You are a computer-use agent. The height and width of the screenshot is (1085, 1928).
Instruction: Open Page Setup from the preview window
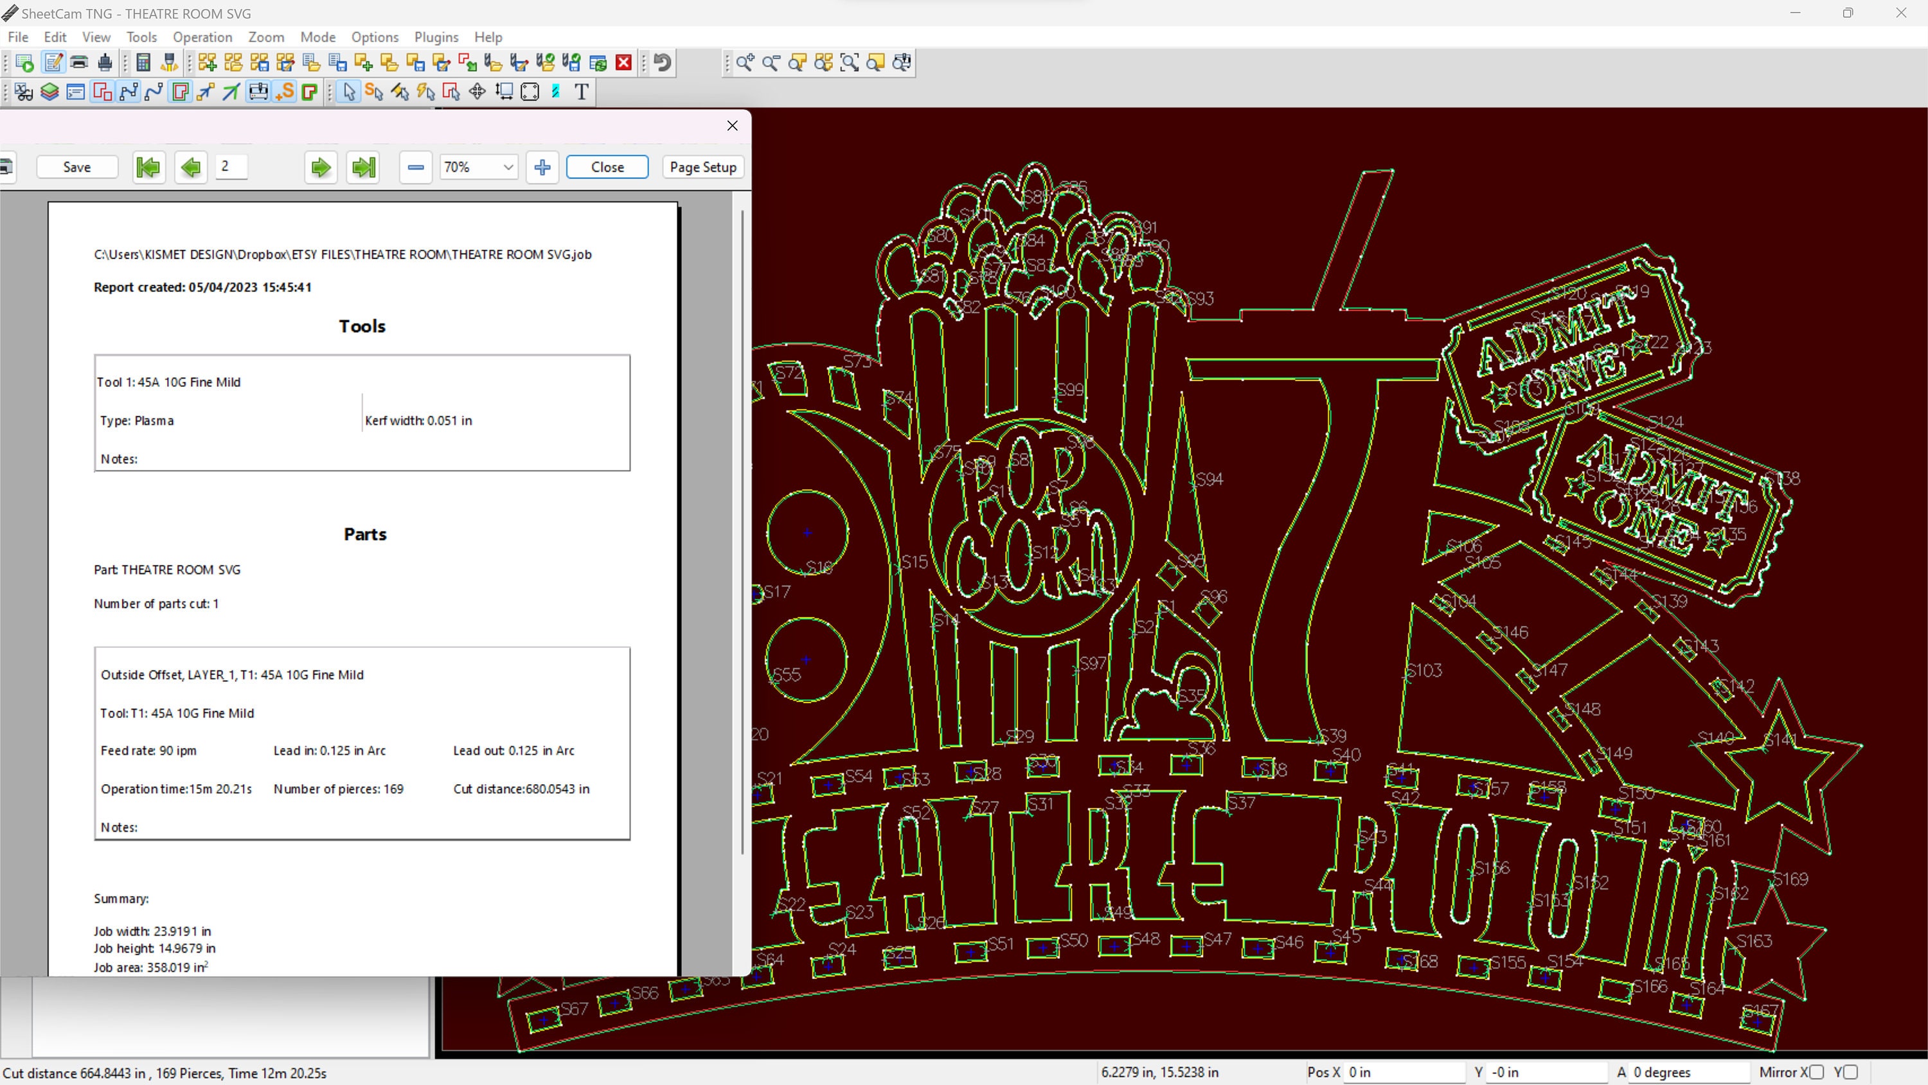point(702,166)
